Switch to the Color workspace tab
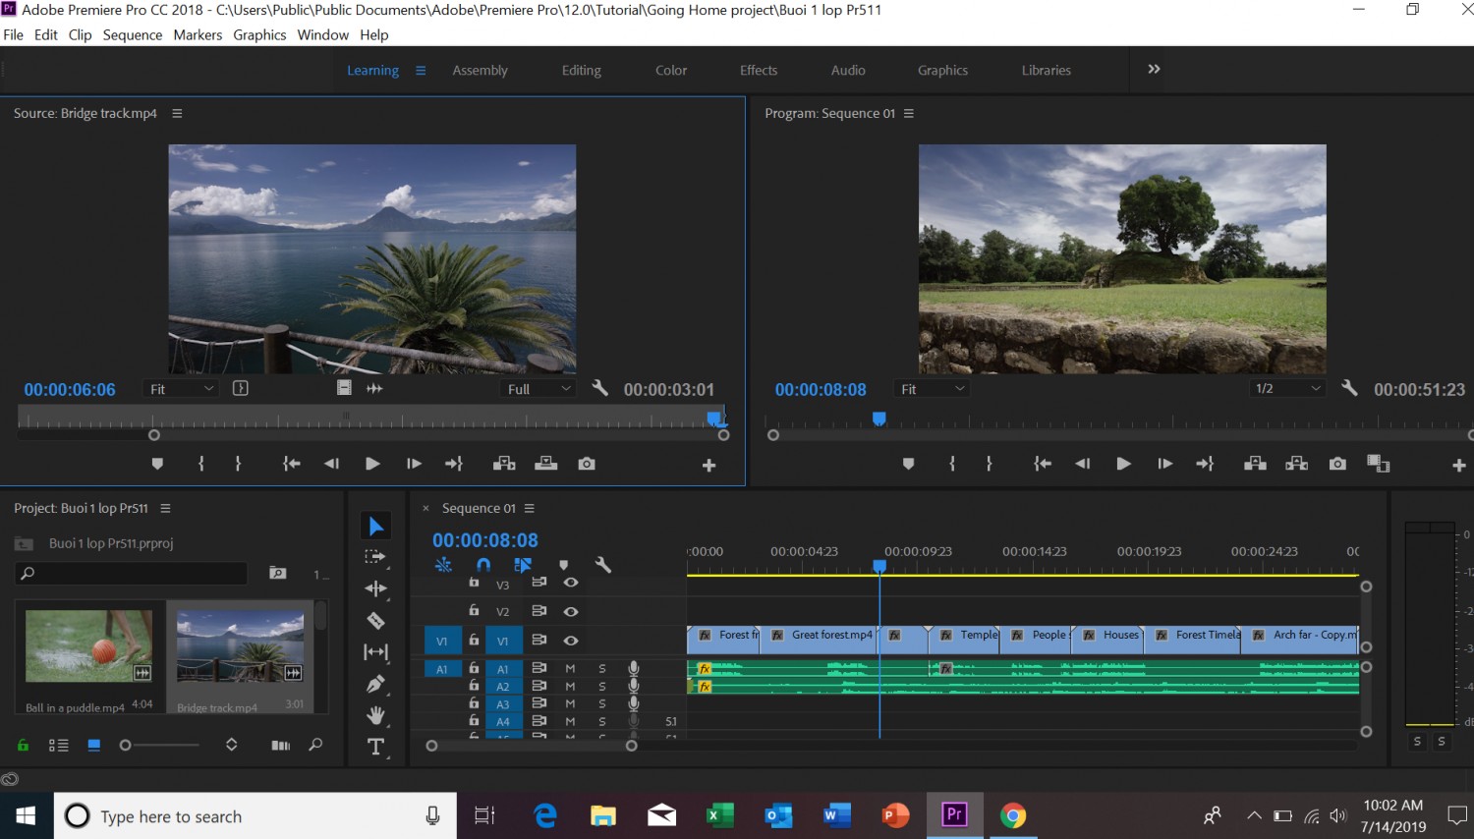The image size is (1474, 839). tap(671, 71)
